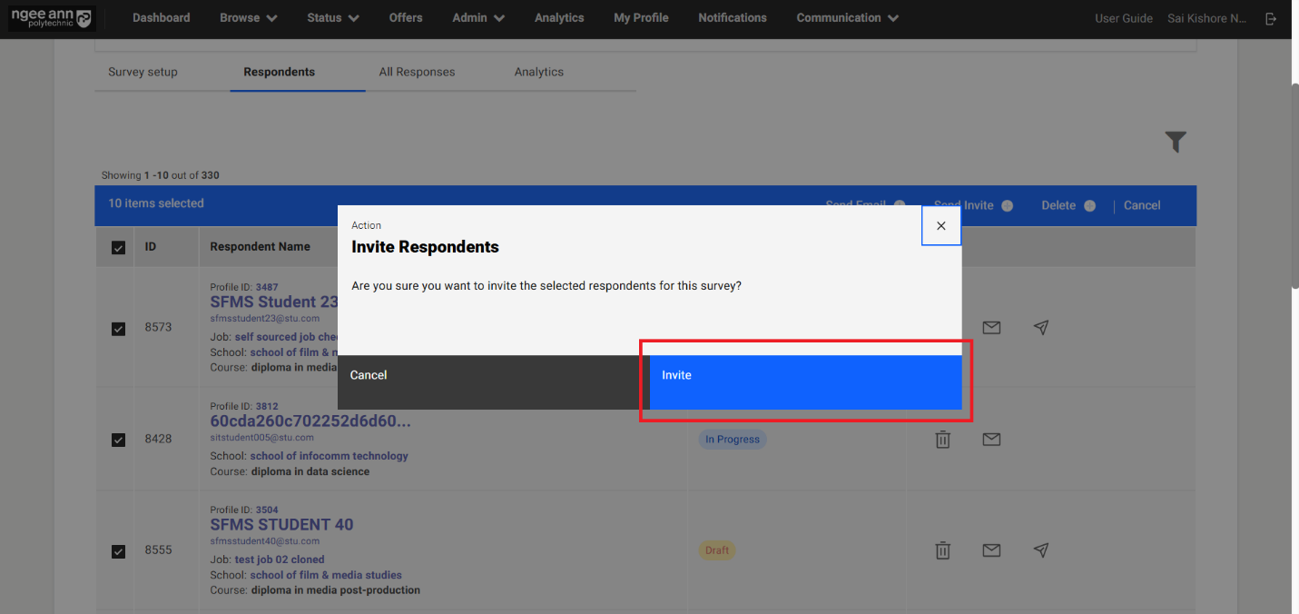Viewport: 1299px width, 614px height.
Task: Click paper plane icon for SFMS STUDENT 40
Action: tap(1041, 550)
